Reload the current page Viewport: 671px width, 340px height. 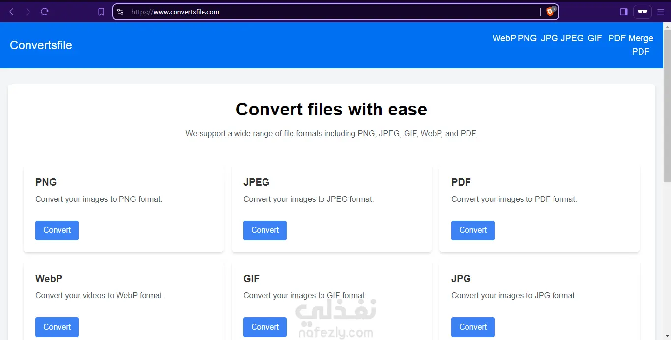(45, 12)
